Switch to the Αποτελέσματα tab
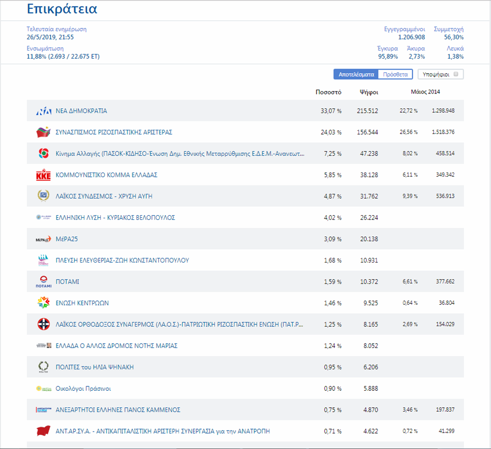Image resolution: width=491 pixels, height=449 pixels. tap(356, 75)
